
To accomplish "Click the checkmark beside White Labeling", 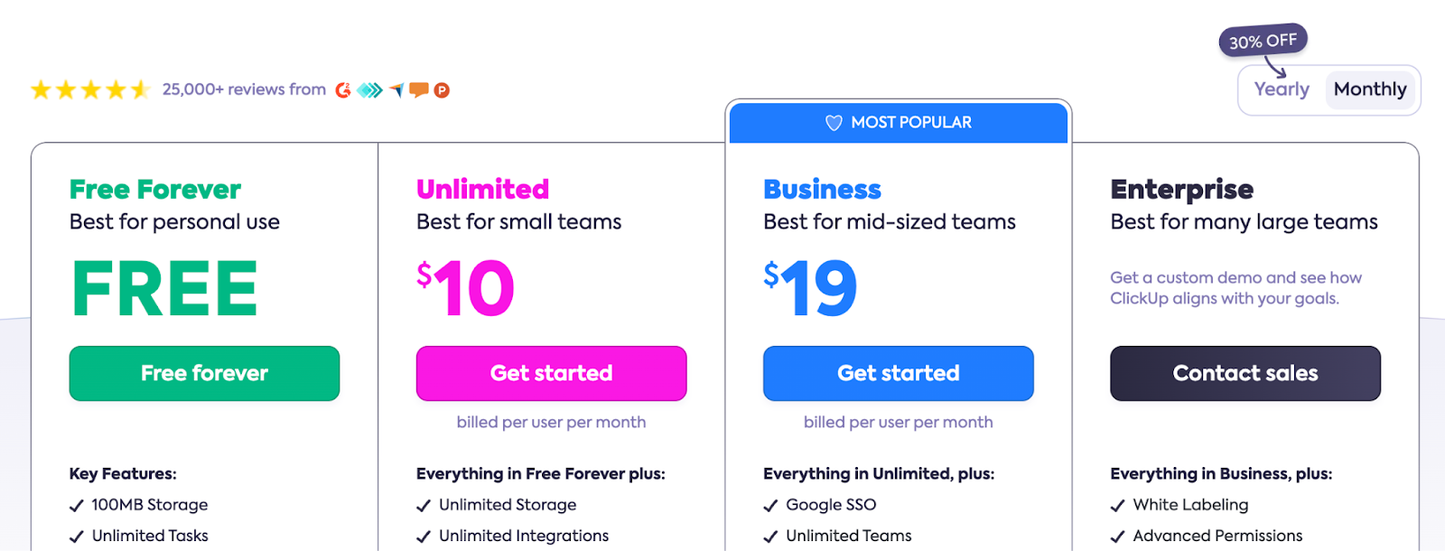I will coord(1117,506).
